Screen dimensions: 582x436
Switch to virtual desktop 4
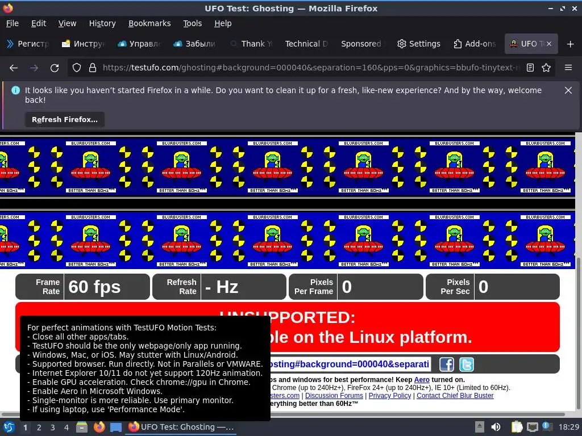66,427
